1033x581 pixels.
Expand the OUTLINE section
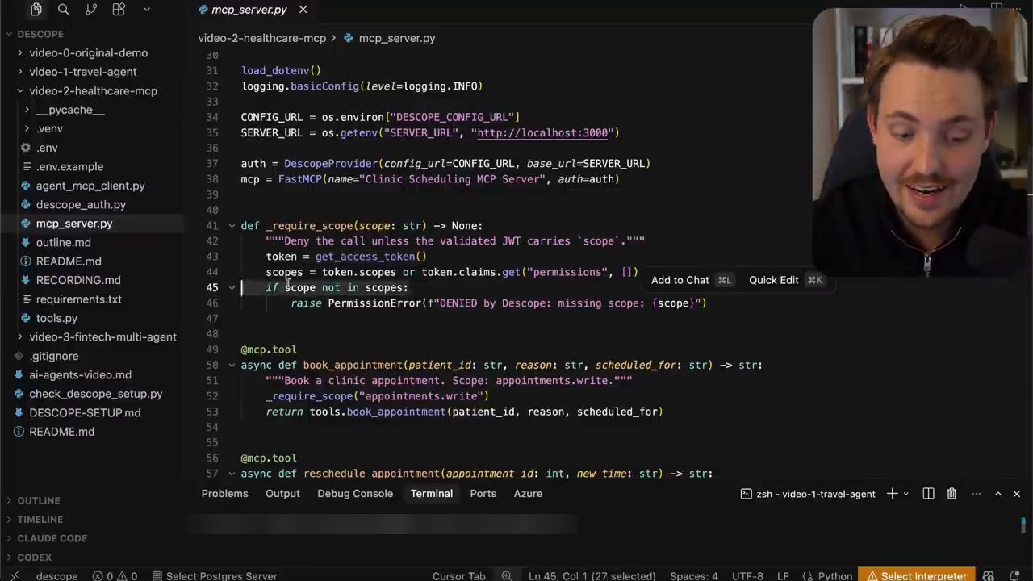point(39,500)
